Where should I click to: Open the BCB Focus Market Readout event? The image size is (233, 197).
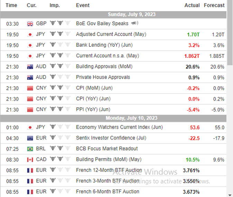[x=107, y=149]
